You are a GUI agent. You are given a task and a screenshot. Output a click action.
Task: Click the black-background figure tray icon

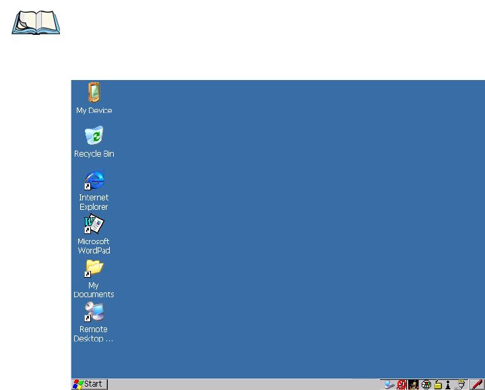(413, 385)
